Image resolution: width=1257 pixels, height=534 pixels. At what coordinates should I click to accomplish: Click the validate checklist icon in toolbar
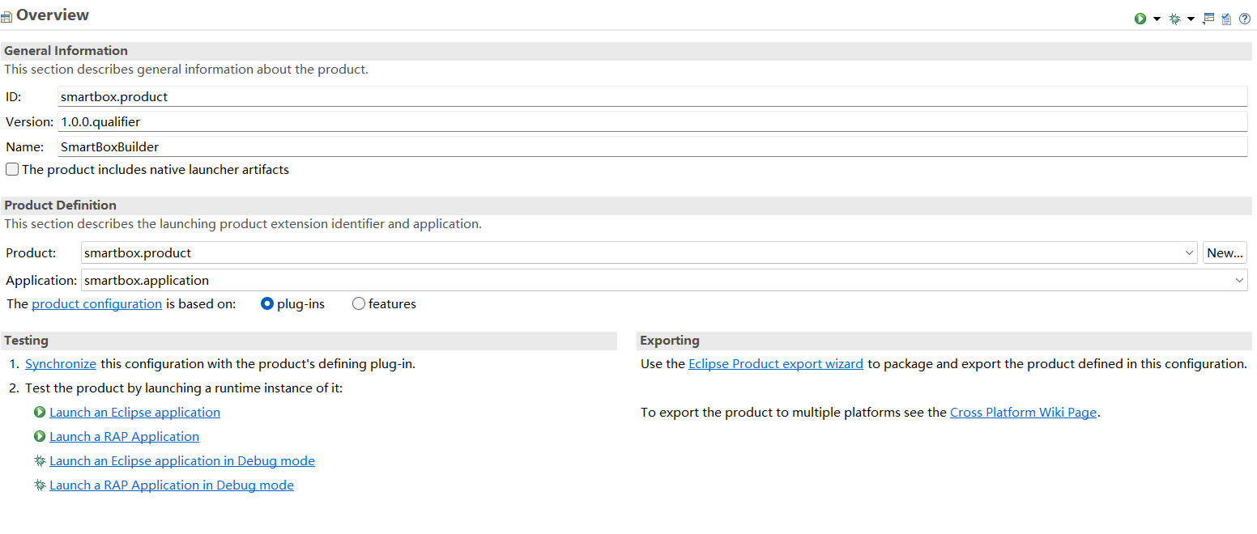point(1226,19)
